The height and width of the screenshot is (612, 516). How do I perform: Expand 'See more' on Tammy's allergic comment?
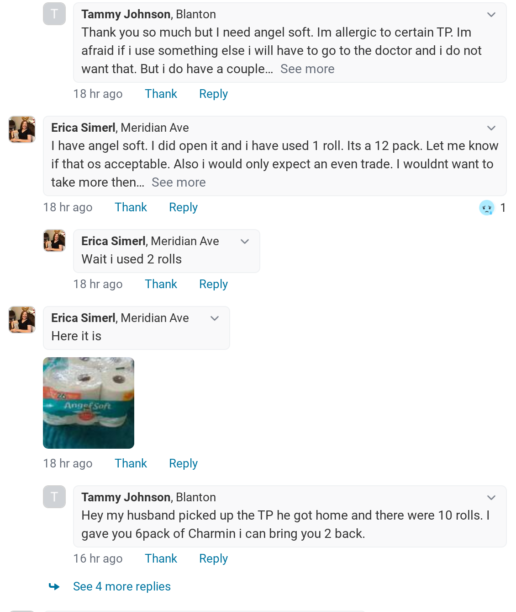[307, 69]
